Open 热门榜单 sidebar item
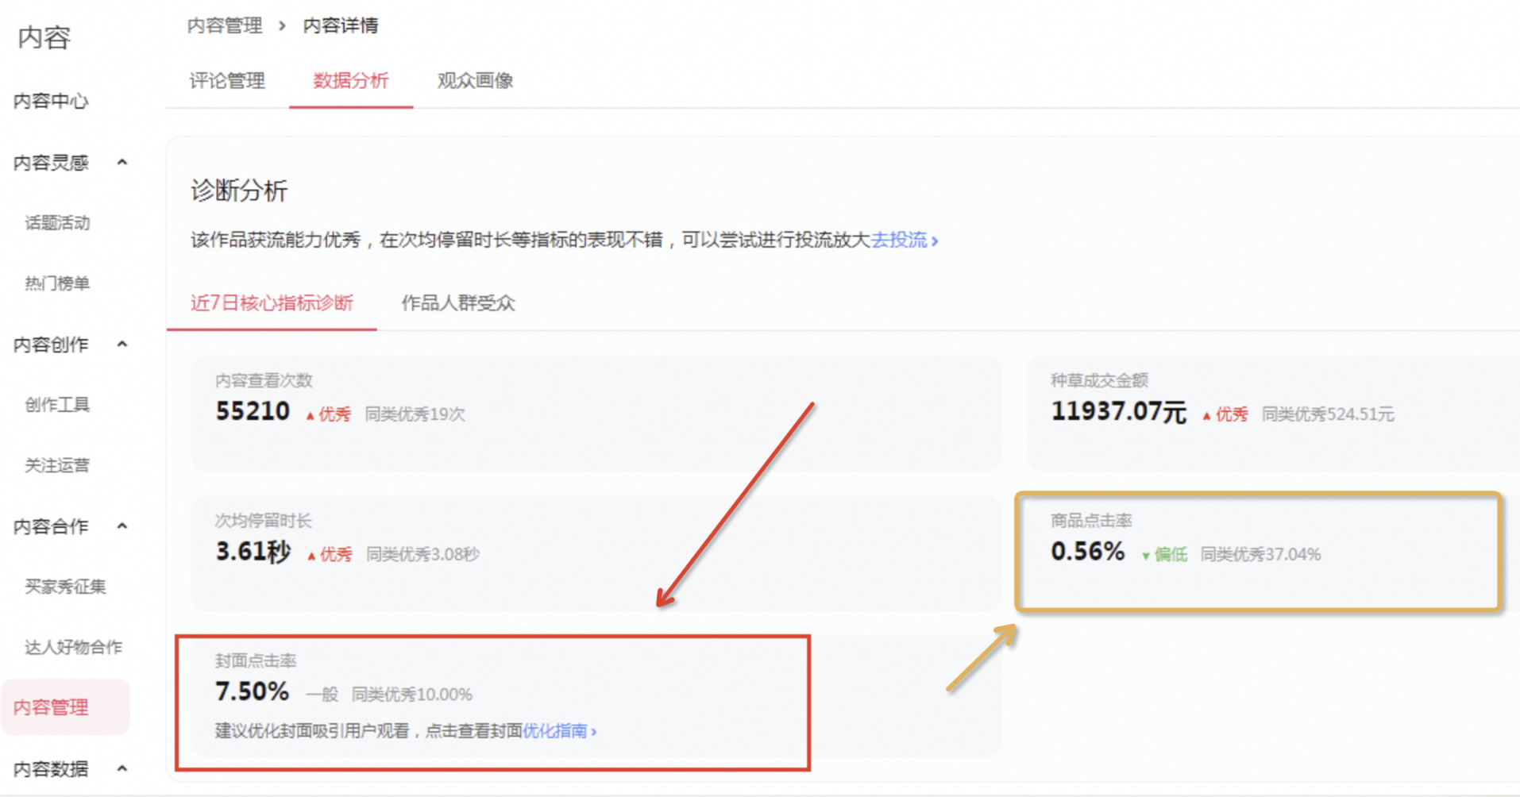Screen dimensions: 1520x797 point(57,283)
